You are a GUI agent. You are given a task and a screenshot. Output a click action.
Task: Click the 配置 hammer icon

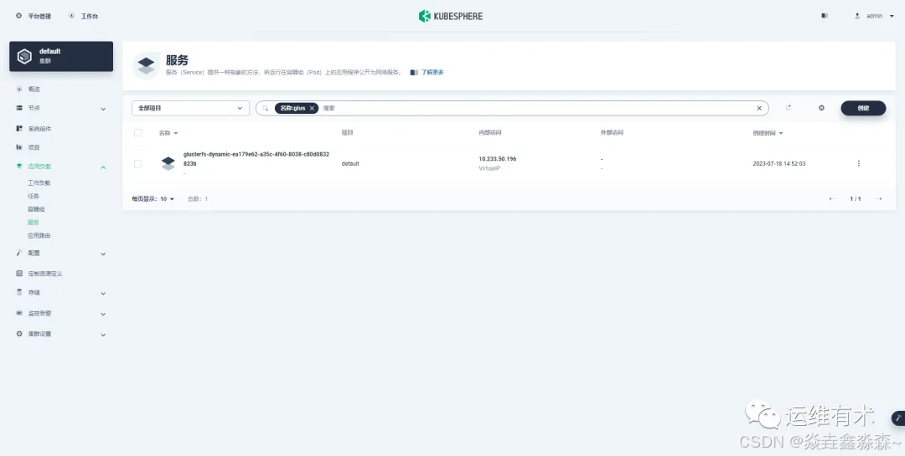19,253
